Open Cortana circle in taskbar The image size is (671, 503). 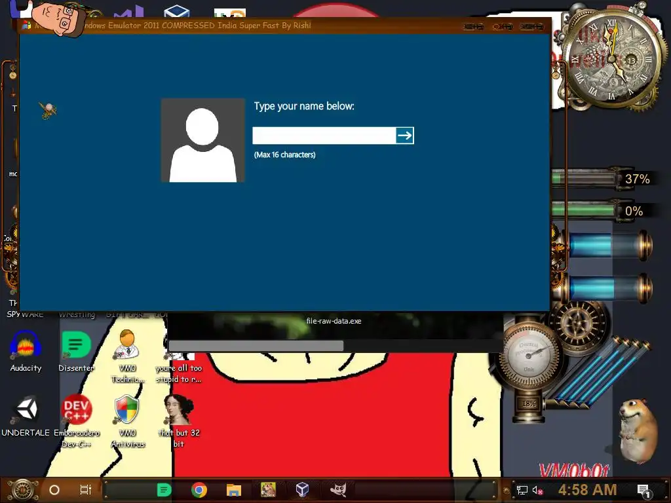click(x=54, y=490)
